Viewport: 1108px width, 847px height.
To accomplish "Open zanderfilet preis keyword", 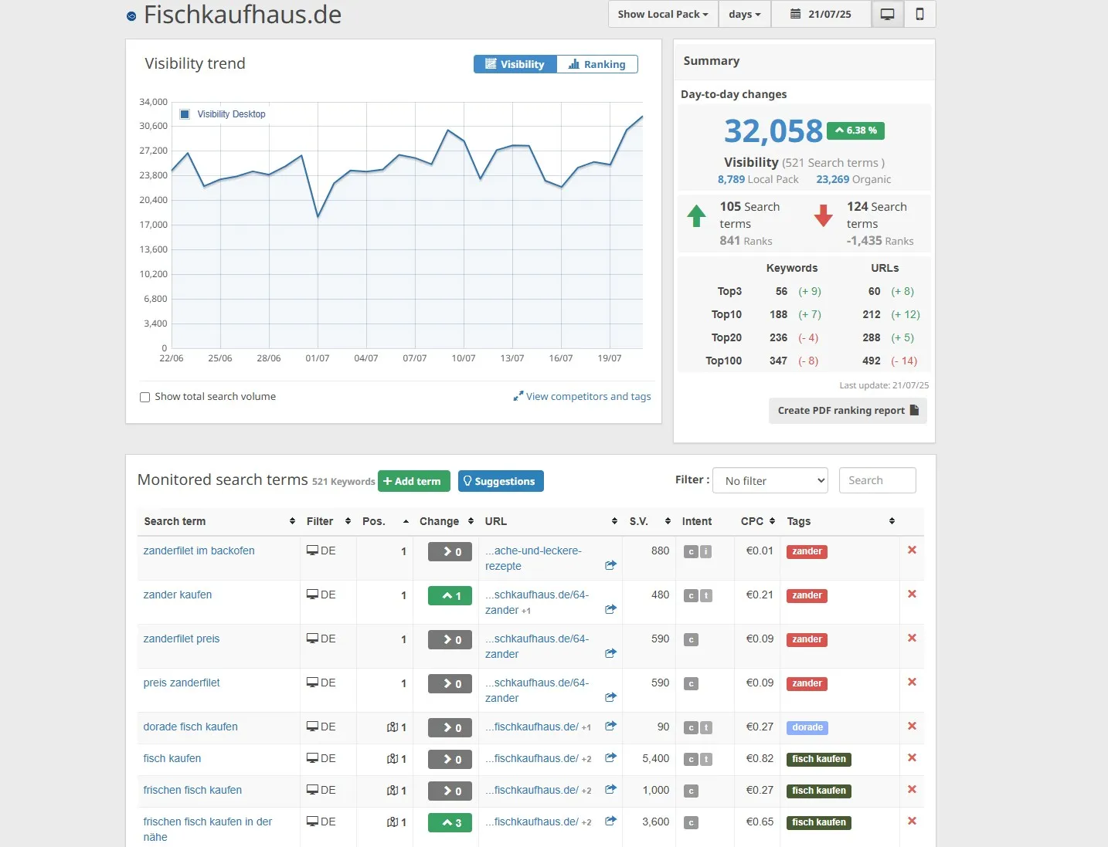I will (x=181, y=639).
